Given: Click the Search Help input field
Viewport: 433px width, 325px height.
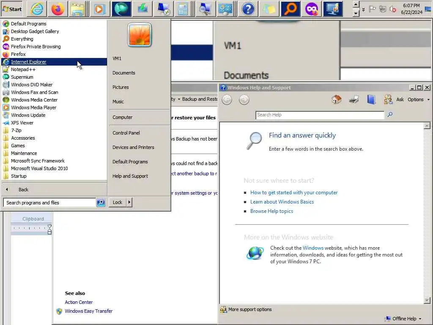Looking at the screenshot, I should [320, 115].
